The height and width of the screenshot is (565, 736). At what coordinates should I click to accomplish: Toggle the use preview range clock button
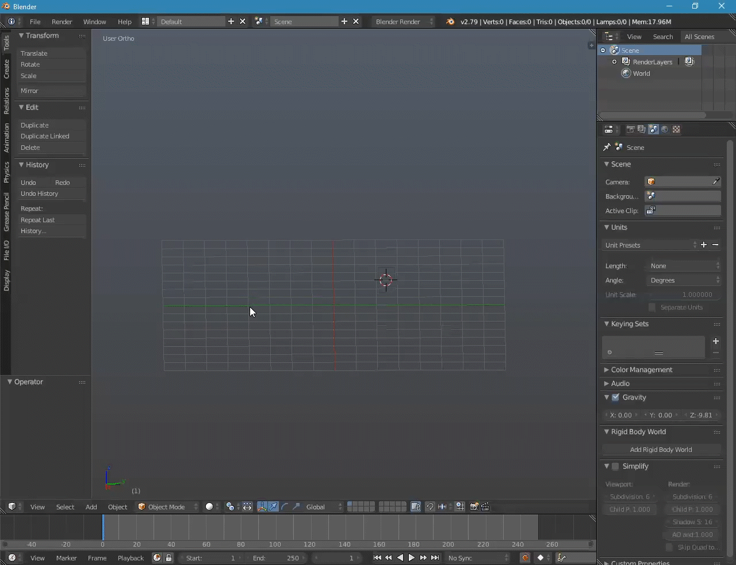pyautogui.click(x=157, y=558)
